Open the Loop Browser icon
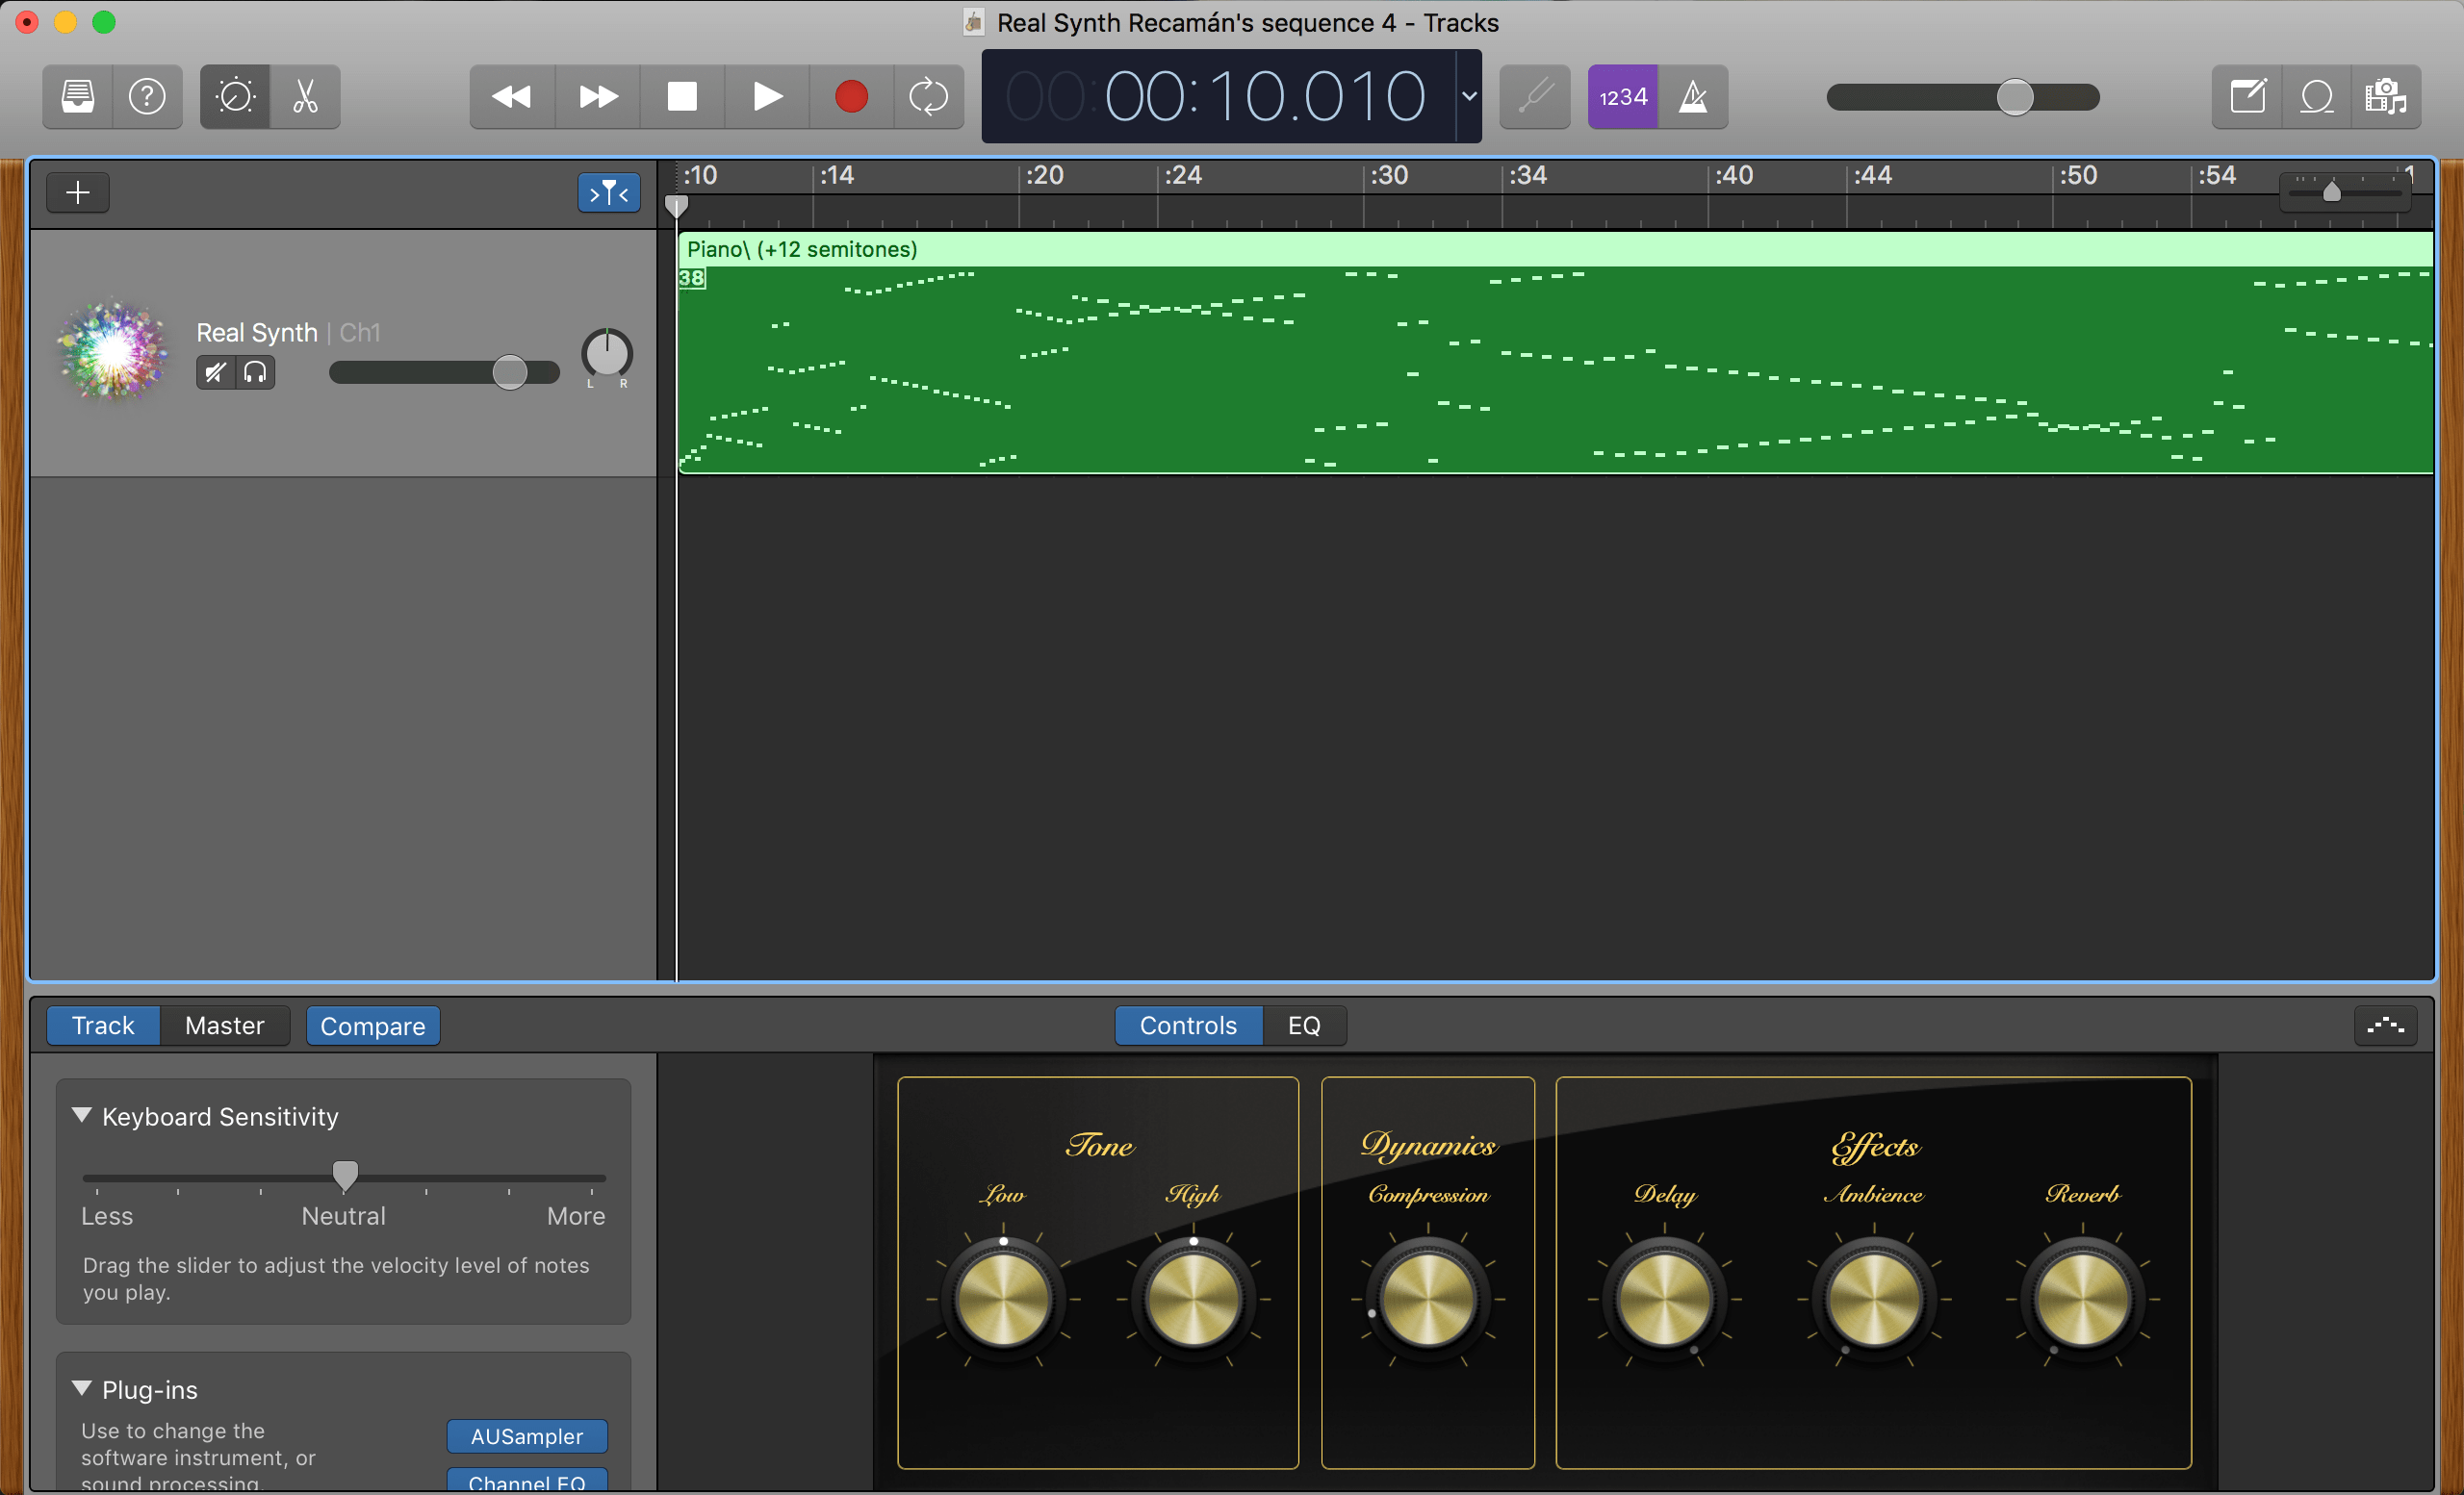The image size is (2464, 1495). [2316, 97]
